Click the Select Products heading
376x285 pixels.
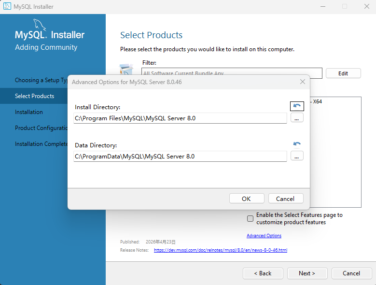[x=151, y=35]
